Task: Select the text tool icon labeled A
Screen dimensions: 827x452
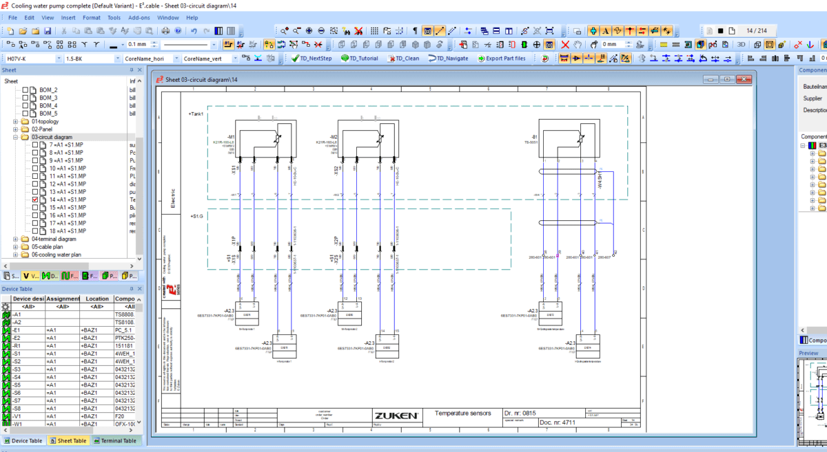Action: (x=605, y=31)
